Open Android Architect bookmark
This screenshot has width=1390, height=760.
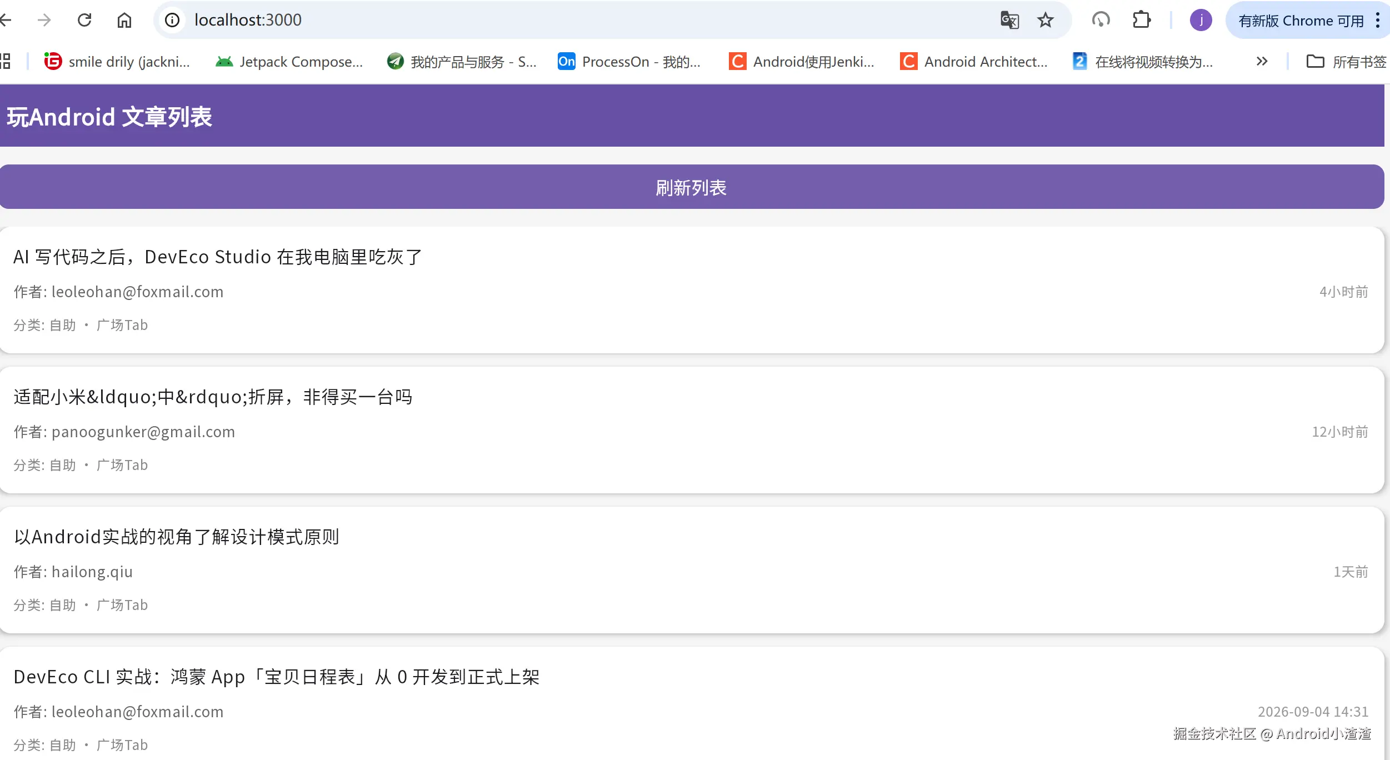[974, 61]
